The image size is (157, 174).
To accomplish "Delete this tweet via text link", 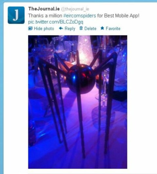I will [90, 29].
